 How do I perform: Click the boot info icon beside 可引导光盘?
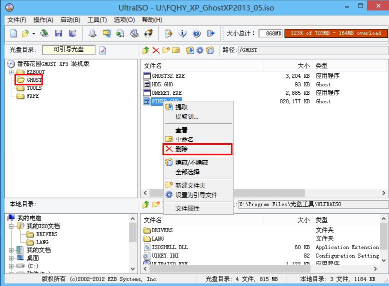click(x=103, y=50)
